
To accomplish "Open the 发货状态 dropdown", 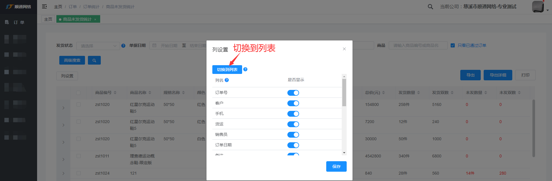I will (x=98, y=46).
